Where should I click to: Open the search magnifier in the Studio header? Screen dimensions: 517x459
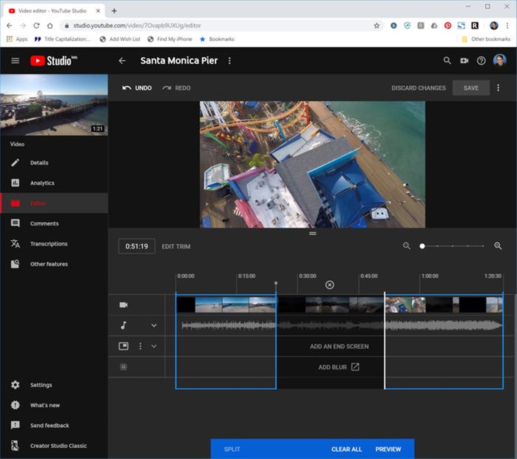[x=447, y=61]
